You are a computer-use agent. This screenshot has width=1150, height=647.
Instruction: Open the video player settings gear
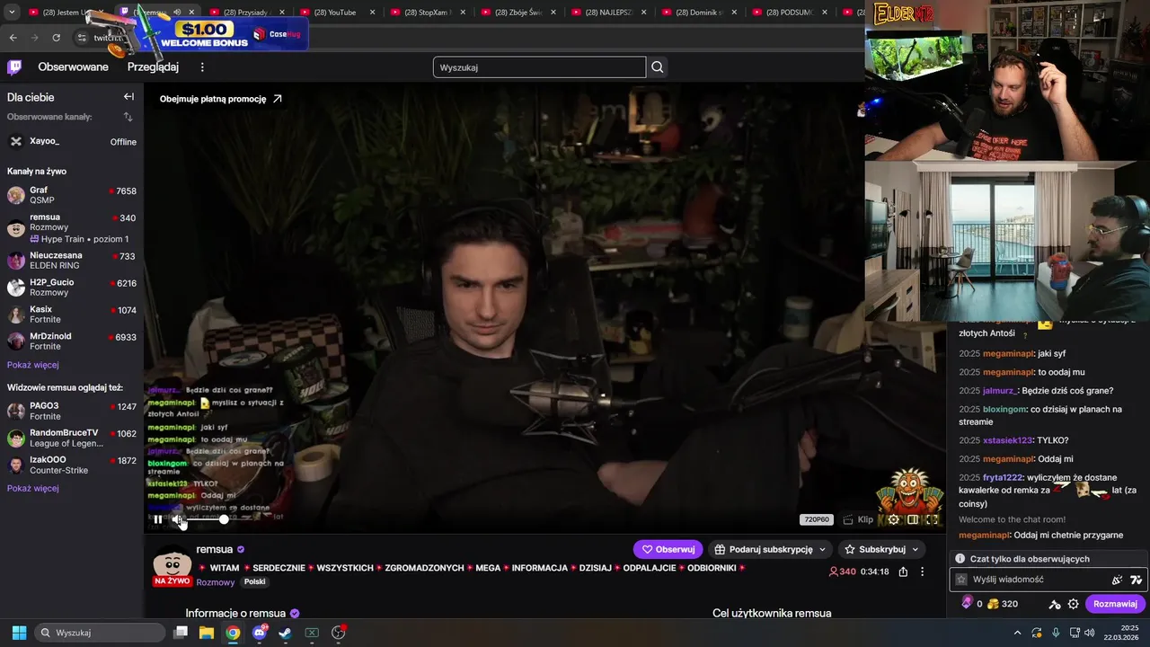[x=893, y=519]
